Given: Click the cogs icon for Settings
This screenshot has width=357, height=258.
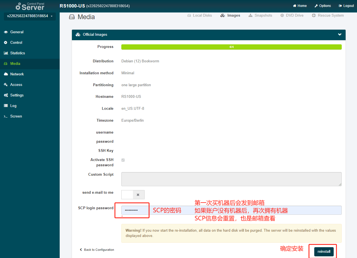Looking at the screenshot, I should click(x=6, y=95).
